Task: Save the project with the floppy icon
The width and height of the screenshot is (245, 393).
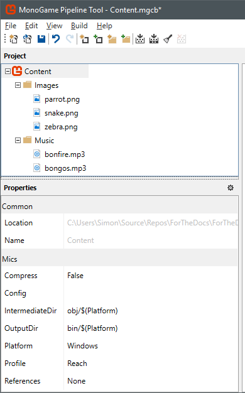Action: pos(41,39)
